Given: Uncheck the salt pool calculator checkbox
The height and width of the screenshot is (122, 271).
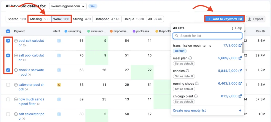Looking at the screenshot, I should click(8, 55).
